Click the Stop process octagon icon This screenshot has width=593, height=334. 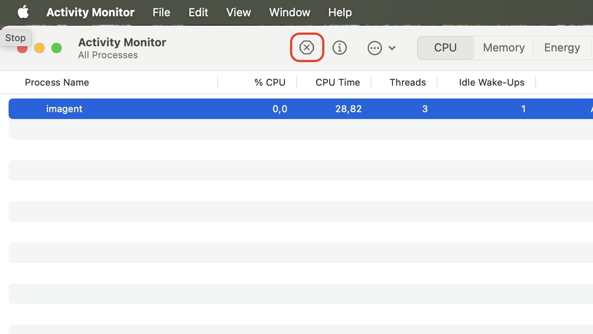[x=307, y=48]
